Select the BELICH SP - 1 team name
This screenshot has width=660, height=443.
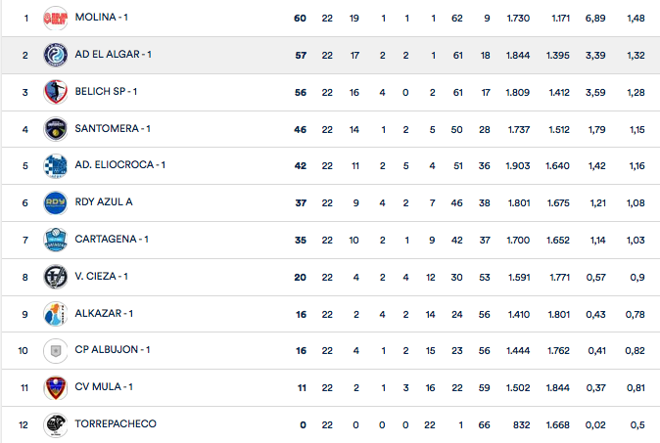[106, 92]
